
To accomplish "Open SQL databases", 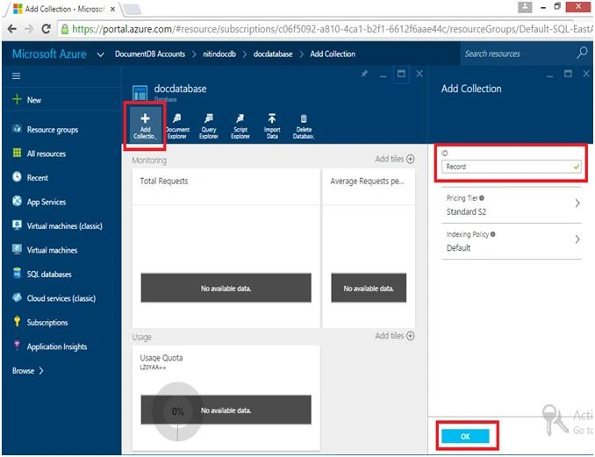I will tap(42, 274).
